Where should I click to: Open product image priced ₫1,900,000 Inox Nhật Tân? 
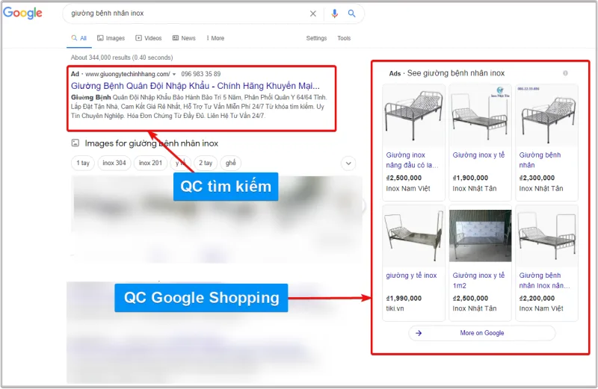pyautogui.click(x=480, y=116)
